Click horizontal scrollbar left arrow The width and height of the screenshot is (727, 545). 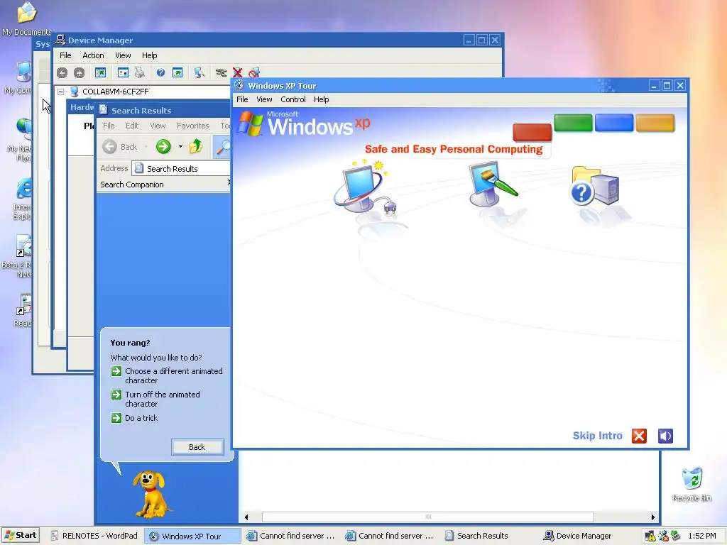pyautogui.click(x=246, y=517)
